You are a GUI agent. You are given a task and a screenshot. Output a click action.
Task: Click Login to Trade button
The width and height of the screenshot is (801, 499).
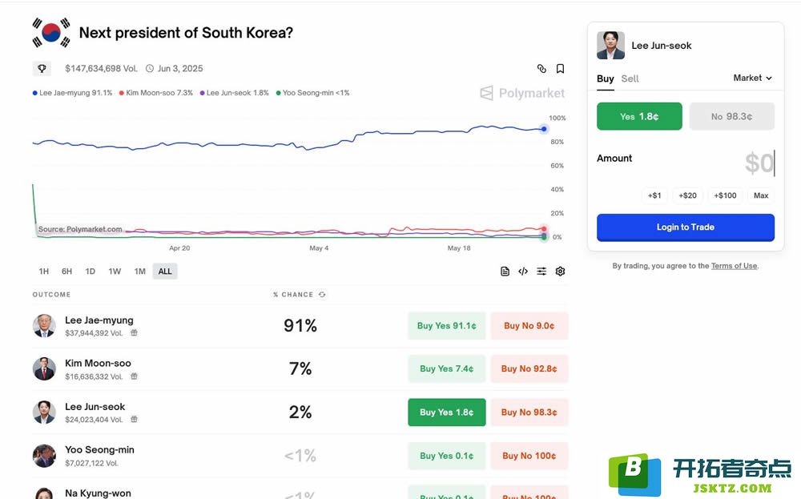(686, 227)
